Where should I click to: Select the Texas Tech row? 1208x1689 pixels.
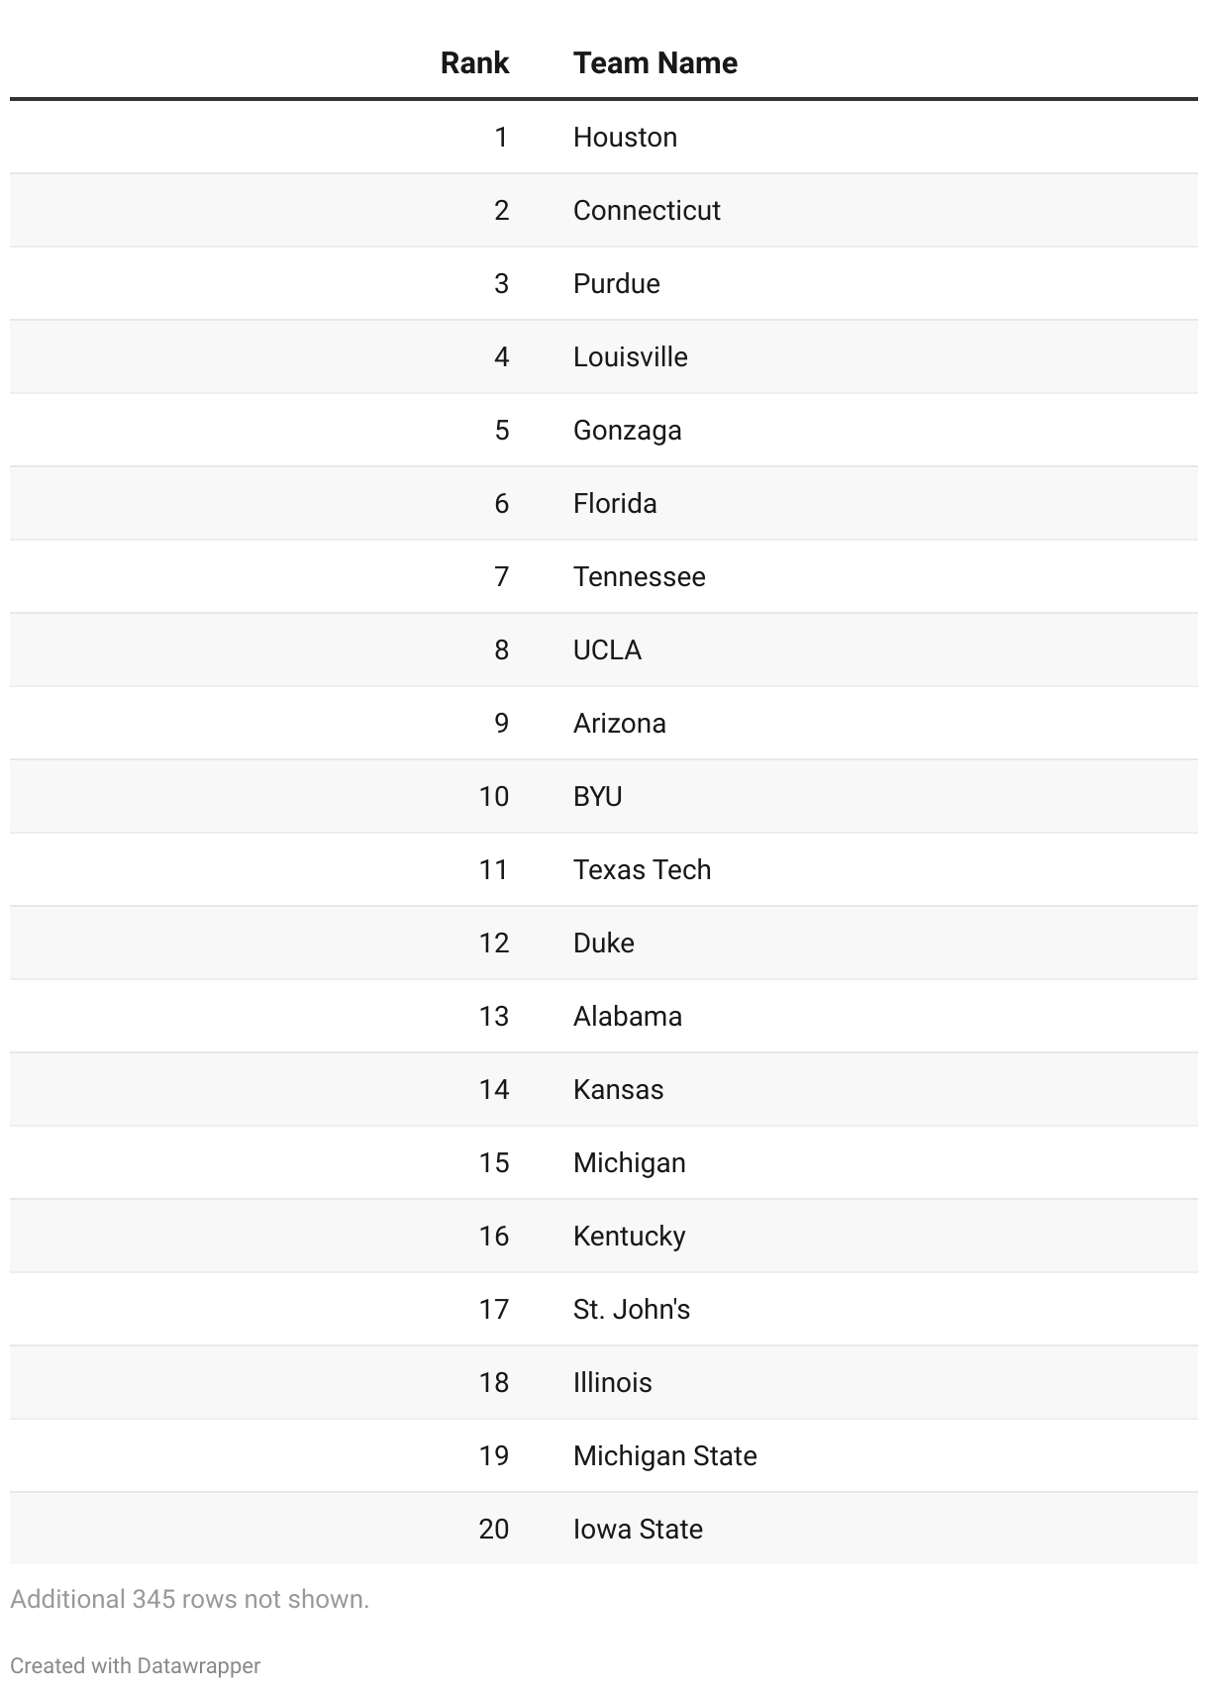tap(642, 869)
